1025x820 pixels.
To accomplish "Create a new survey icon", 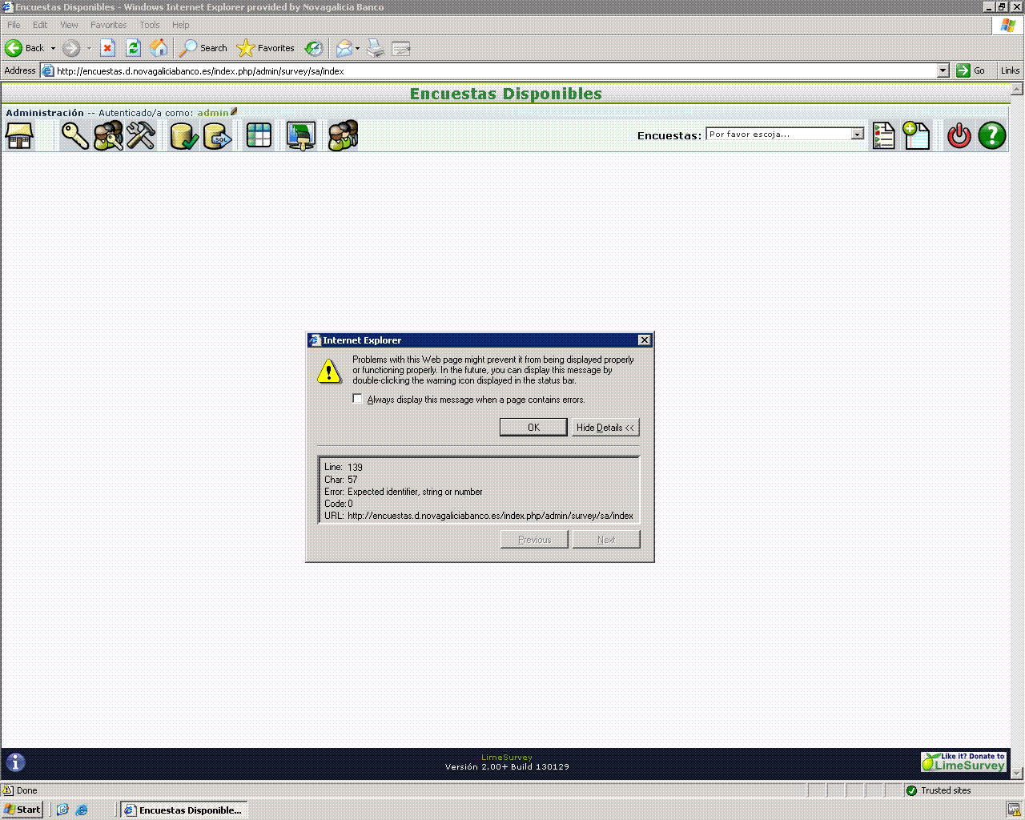I will (916, 135).
